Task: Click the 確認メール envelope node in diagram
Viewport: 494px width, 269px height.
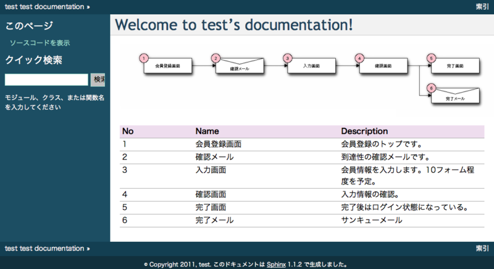Action: (x=240, y=66)
